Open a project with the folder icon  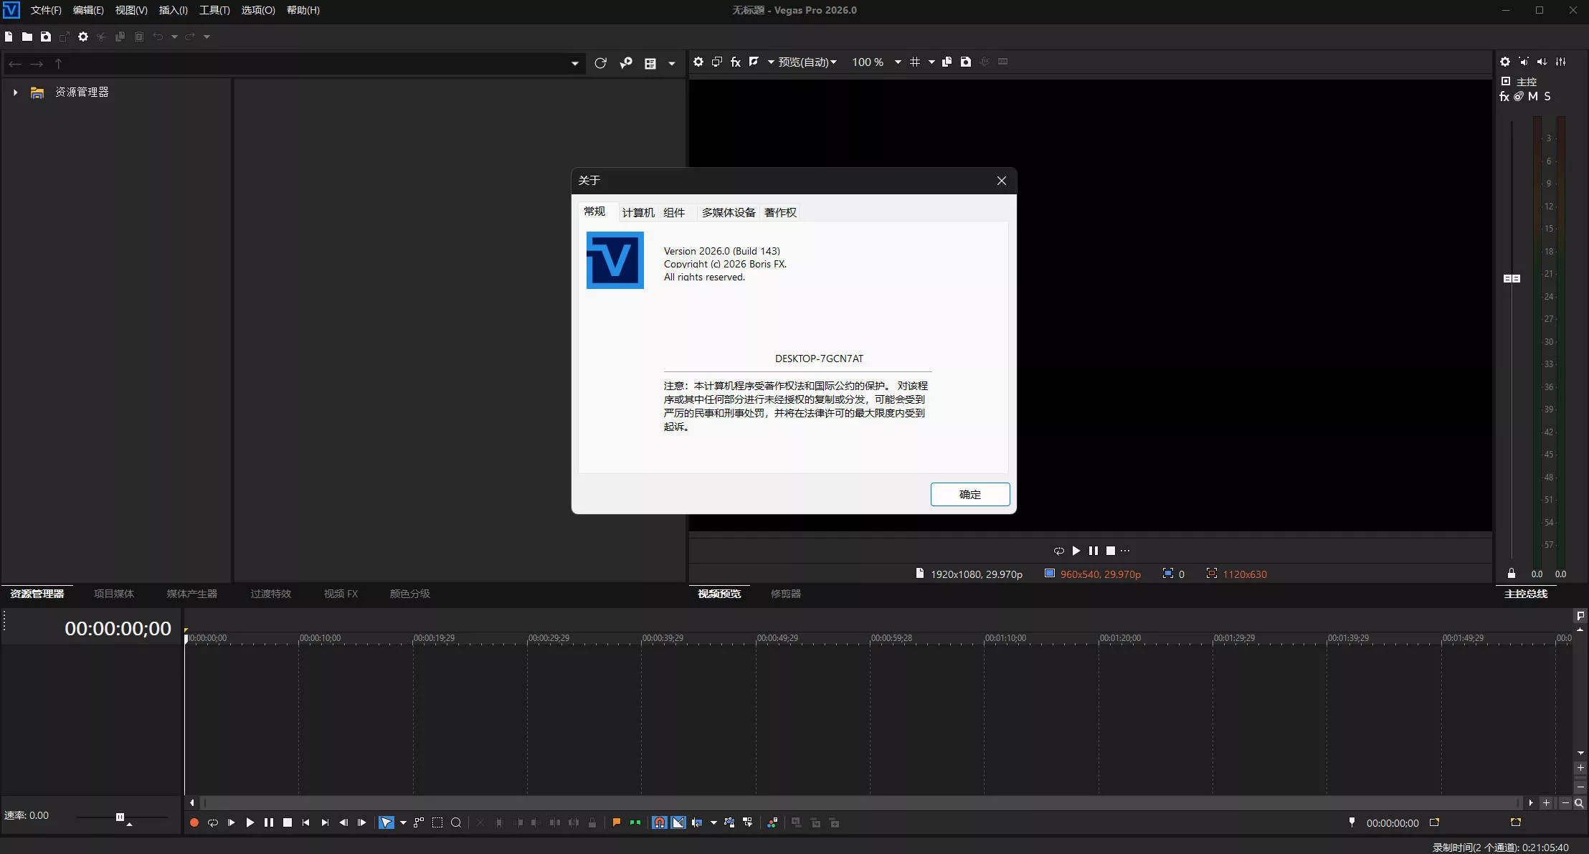pyautogui.click(x=27, y=37)
